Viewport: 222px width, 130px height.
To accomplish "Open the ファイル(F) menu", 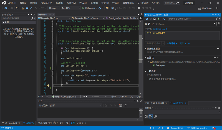I will pos(12,3).
